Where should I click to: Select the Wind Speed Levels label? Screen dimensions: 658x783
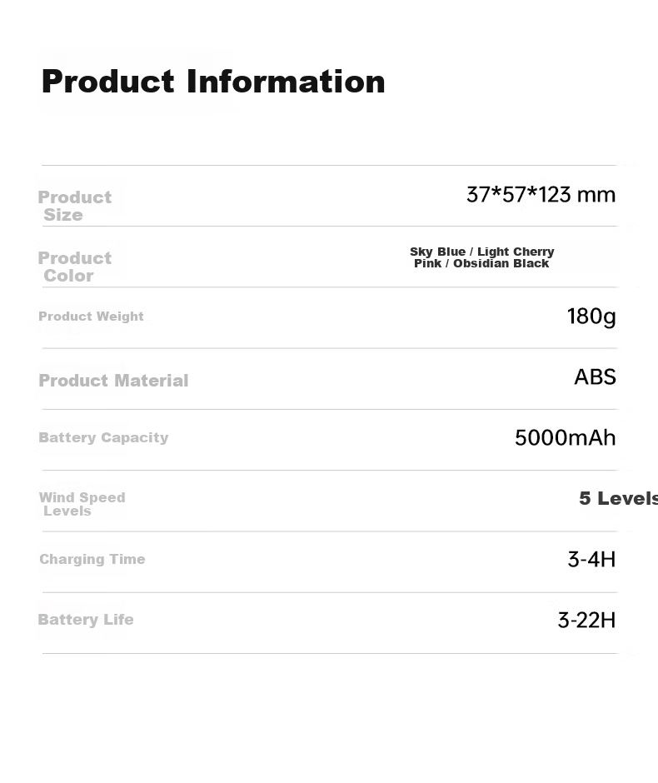point(82,504)
